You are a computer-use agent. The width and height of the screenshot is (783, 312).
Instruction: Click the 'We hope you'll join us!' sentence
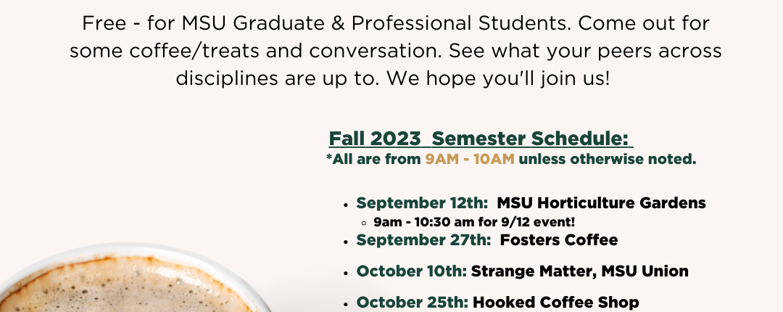(498, 78)
